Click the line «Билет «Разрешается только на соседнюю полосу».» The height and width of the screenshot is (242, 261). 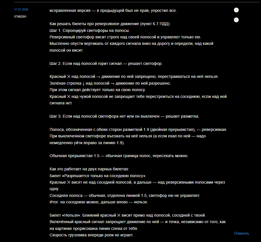[98, 176]
